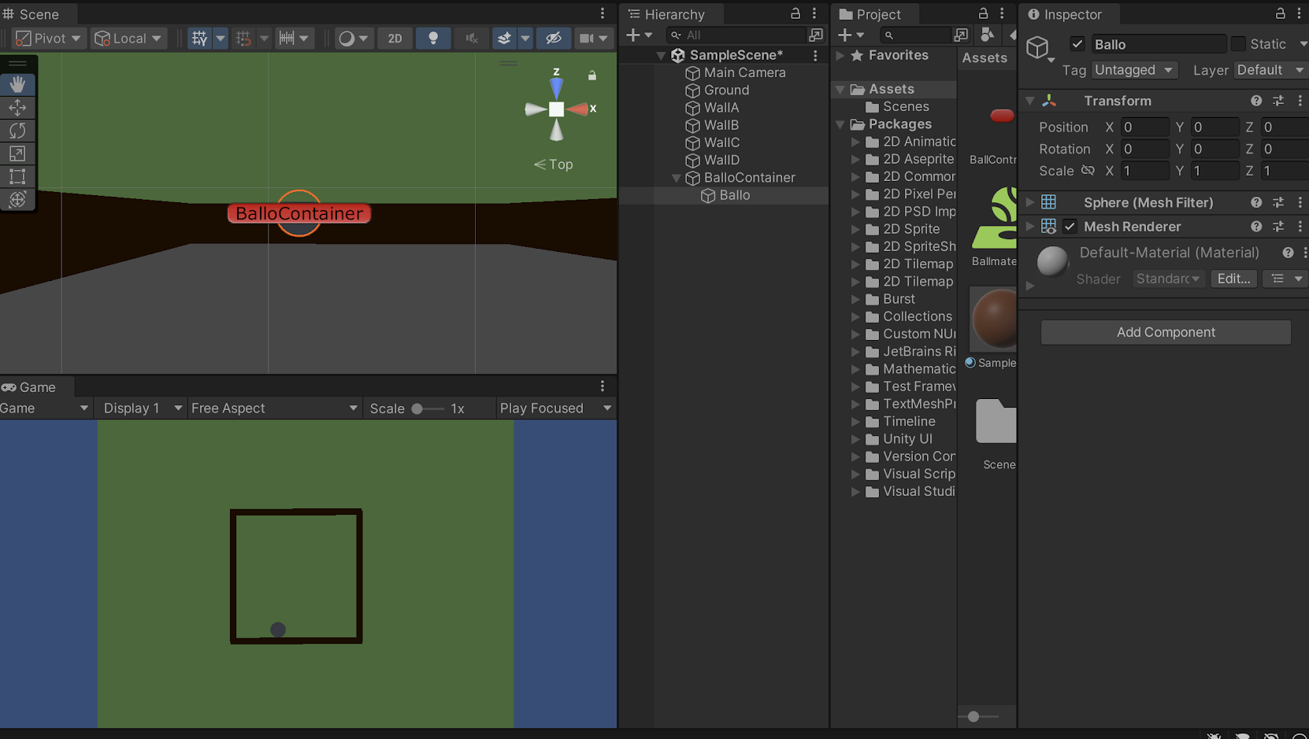Click the scene orientation gizmo lock
Screen dimensions: 1309x739
coord(592,76)
